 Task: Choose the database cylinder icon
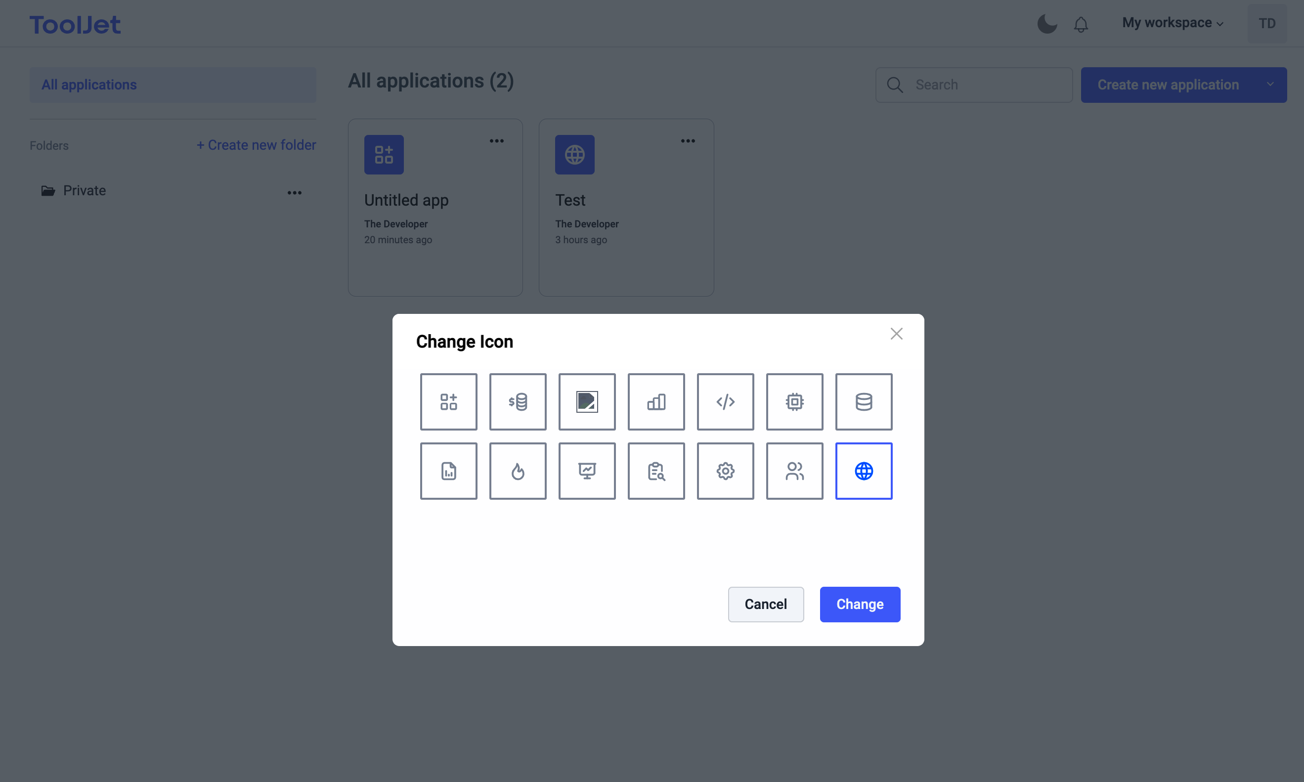point(864,401)
